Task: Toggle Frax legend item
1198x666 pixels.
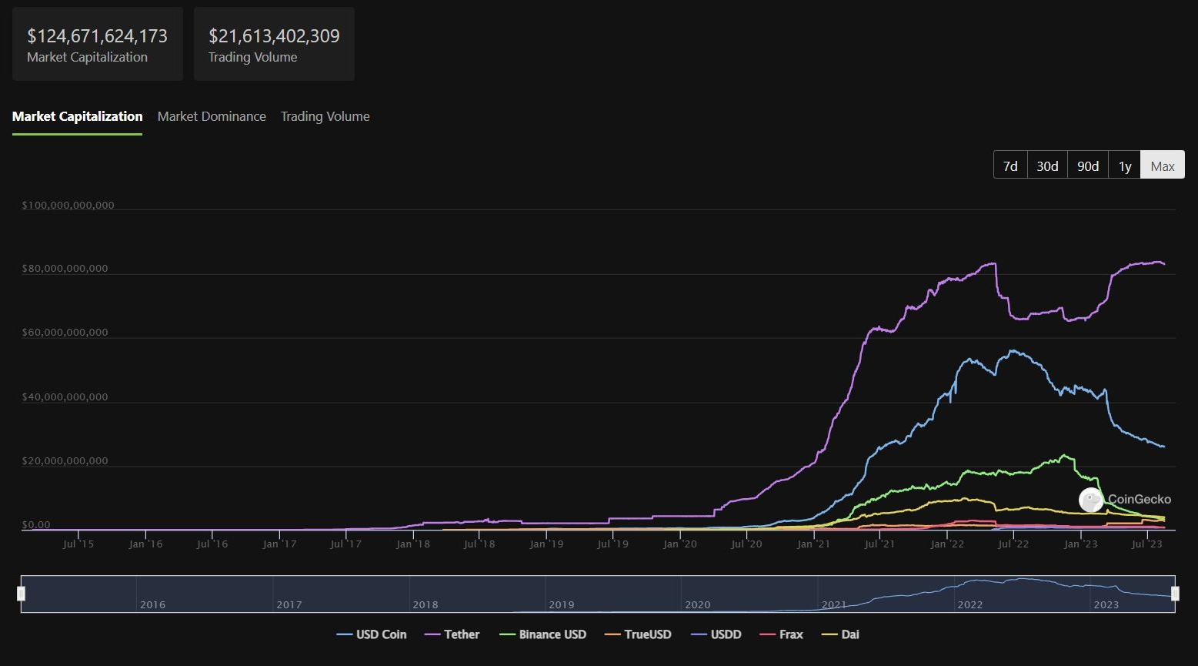Action: click(782, 634)
